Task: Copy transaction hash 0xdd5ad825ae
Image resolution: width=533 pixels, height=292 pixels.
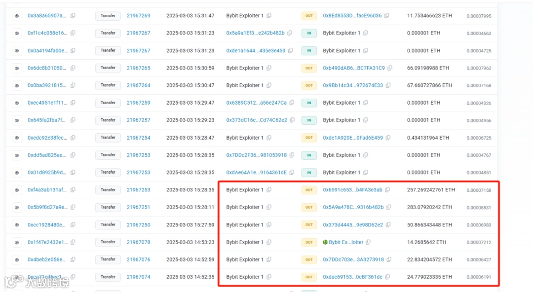Action: [73, 155]
